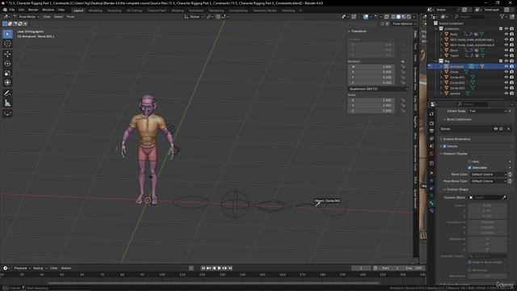Viewport: 517px width, 291px height.
Task: Open the Bone Constraints properties tab
Action: tap(431, 210)
